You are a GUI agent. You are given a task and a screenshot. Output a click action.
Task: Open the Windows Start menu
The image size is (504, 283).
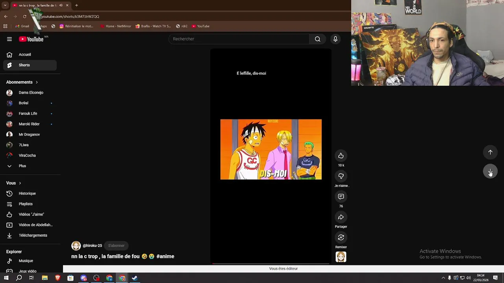6,278
